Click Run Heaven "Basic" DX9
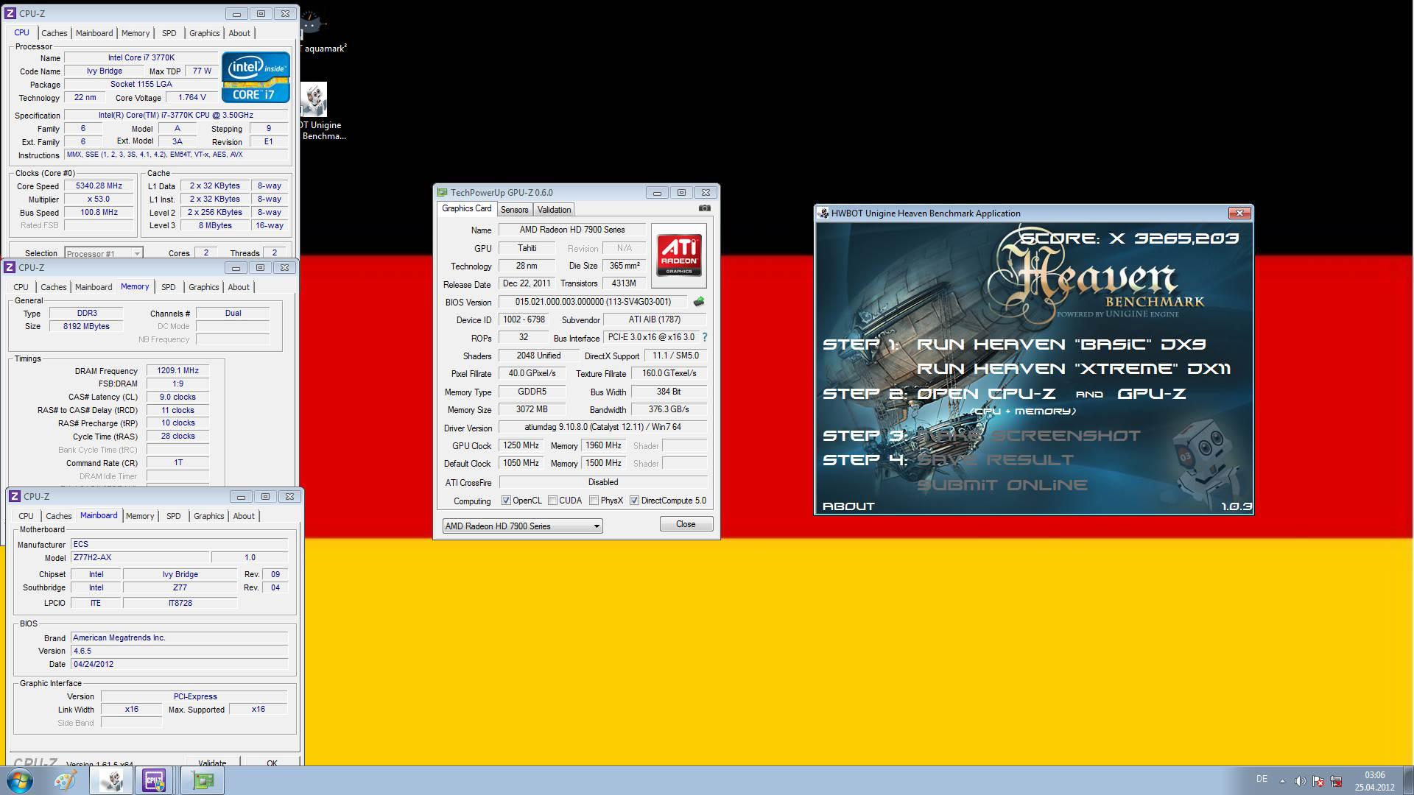1414x795 pixels. 1061,344
